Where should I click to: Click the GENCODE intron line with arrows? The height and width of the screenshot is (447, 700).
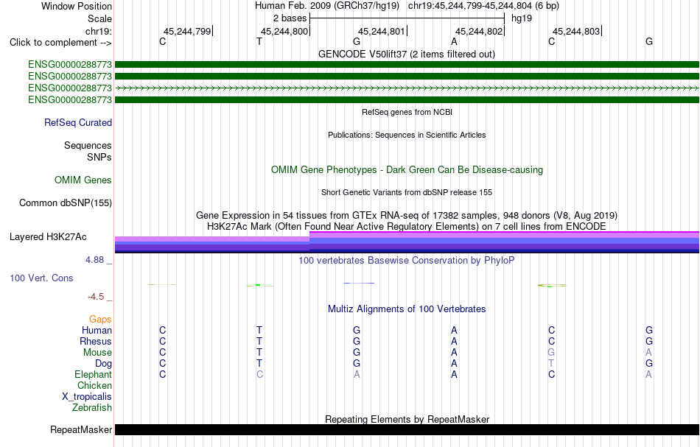pos(407,88)
